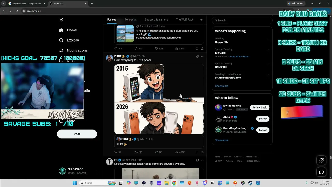Follow Abba in Who to follow

tap(263, 119)
